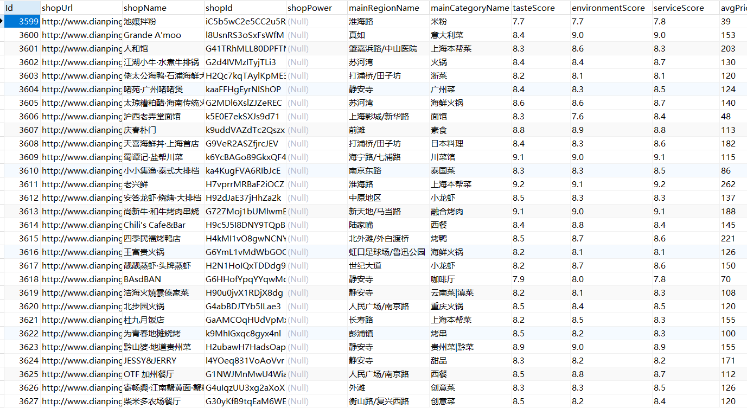Click region cell 肇嘉浜路/中山医院
Screen dimensions: 747x408
[x=388, y=49]
